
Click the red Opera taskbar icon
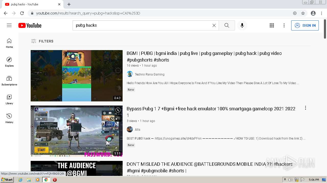point(55,180)
